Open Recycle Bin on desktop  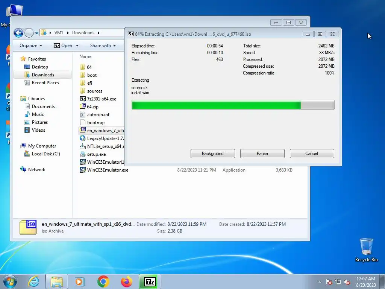click(366, 250)
